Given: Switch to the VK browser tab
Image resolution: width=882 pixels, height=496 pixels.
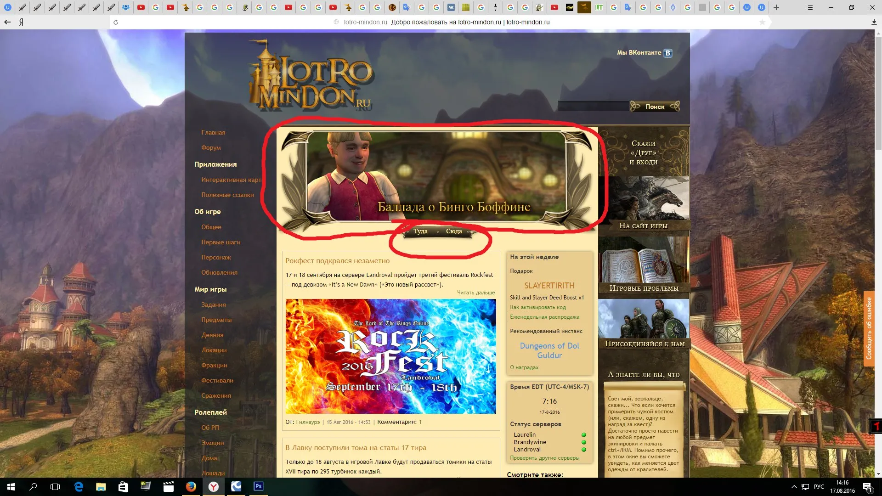Looking at the screenshot, I should coord(451,7).
